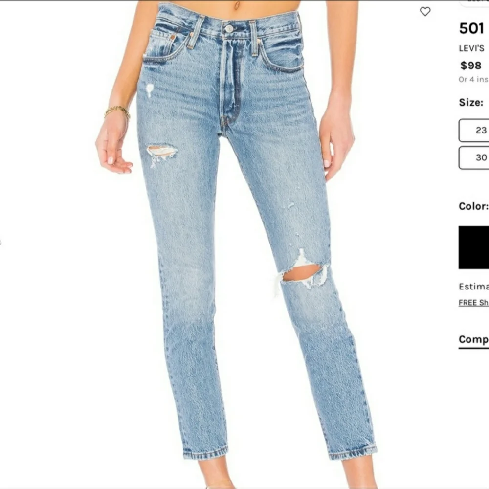Click the Estimated delivery text
Screen dimensions: 489x489
(x=474, y=287)
